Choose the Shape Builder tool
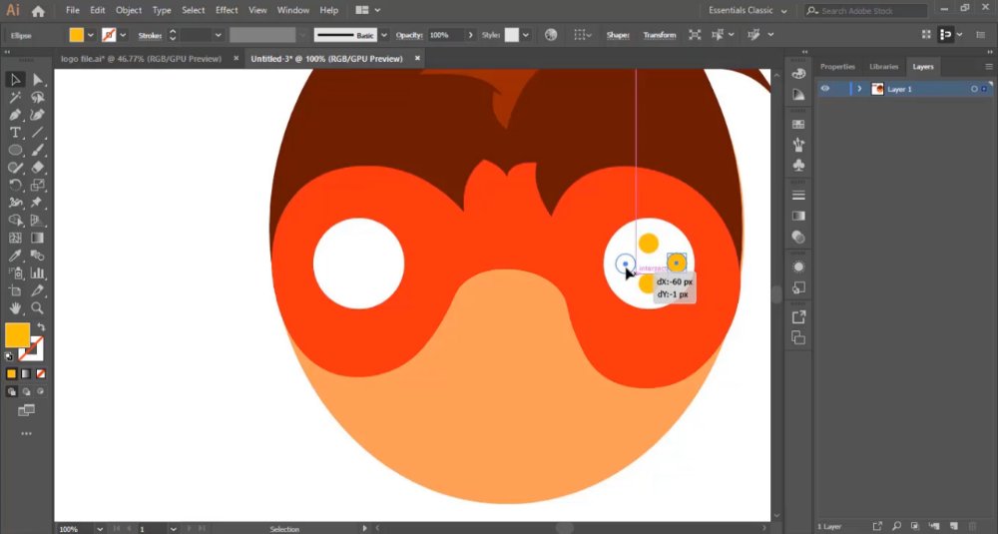 click(x=15, y=221)
